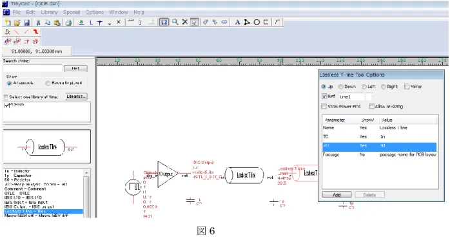450x238 pixels.
Task: Click the Libraries... button
Action: tap(76, 96)
